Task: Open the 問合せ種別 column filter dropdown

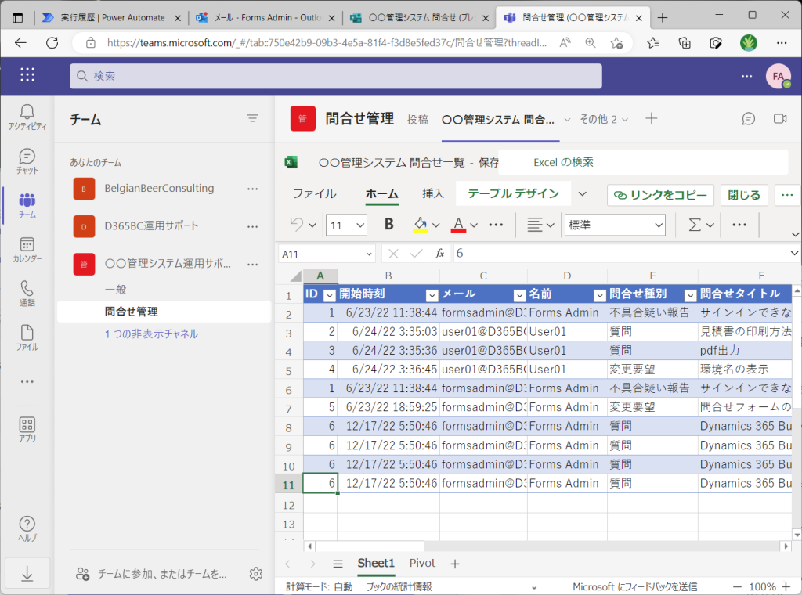Action: (691, 295)
